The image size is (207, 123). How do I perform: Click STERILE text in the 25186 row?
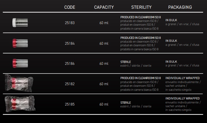[126, 62]
